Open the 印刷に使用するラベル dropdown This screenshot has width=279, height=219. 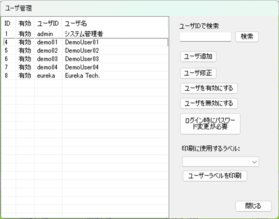[x=220, y=162]
